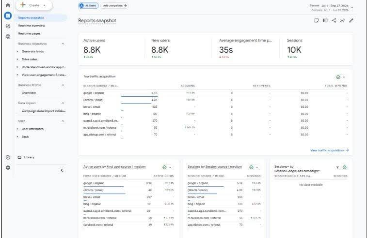This screenshot has height=238, width=367.
Task: Click the setup assistant check icon above the gear
Action: point(8,157)
